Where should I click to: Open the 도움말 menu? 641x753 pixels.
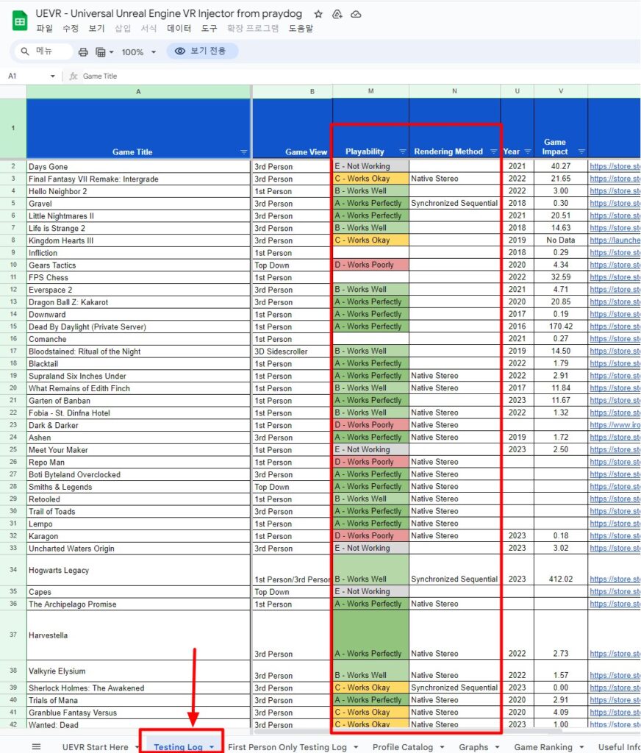301,29
